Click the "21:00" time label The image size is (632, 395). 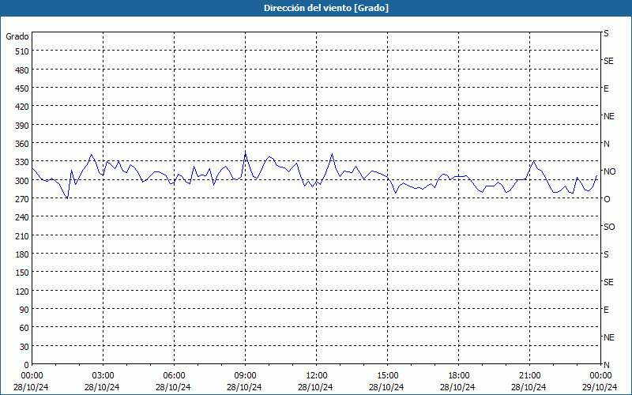pos(529,376)
